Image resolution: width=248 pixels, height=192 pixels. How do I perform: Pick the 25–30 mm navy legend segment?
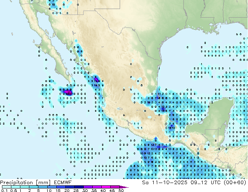79,187
